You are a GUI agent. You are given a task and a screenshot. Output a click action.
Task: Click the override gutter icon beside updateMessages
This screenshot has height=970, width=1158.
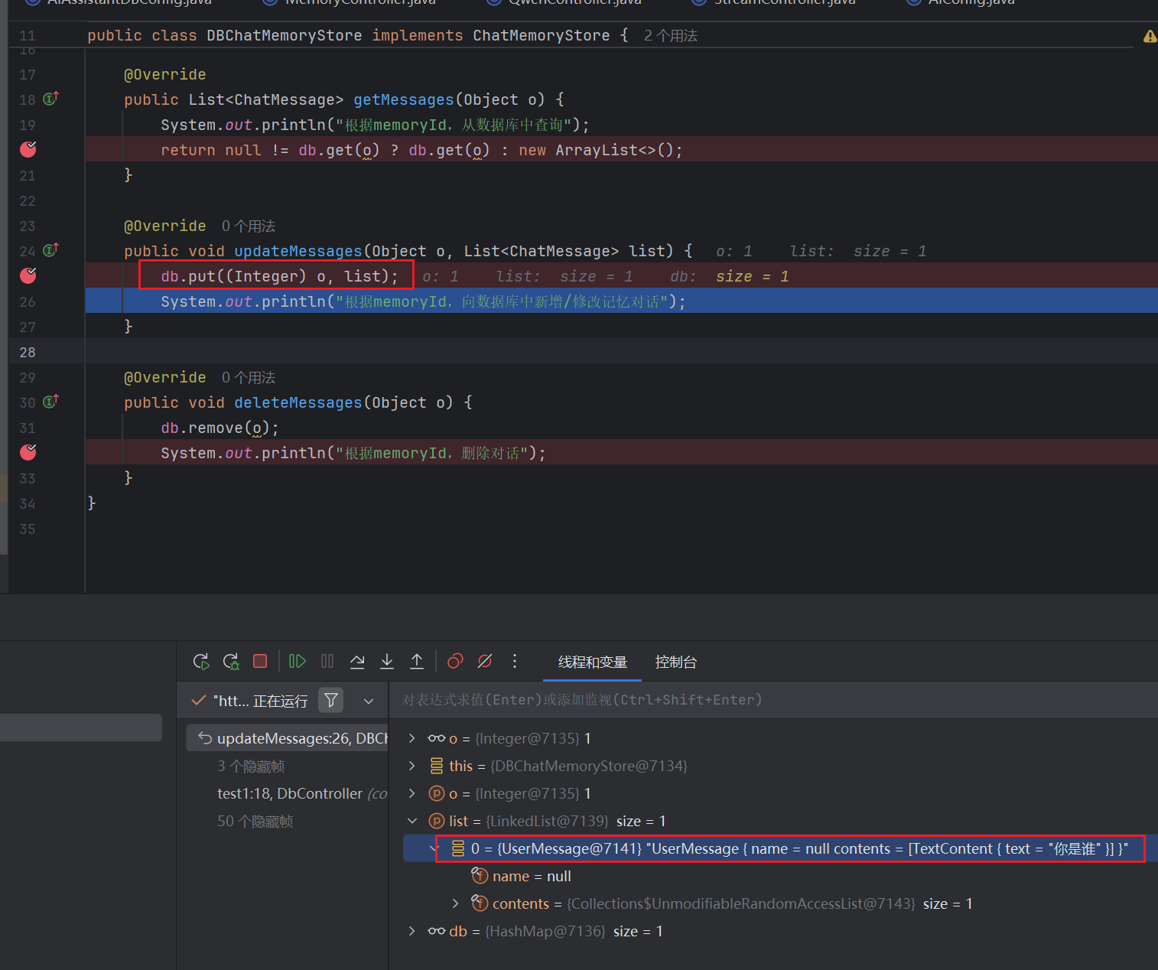click(51, 250)
